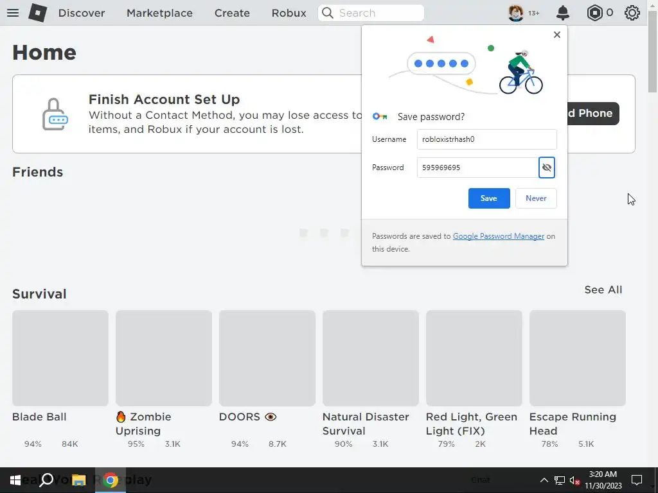Open the Zombie Uprising thumbnail
The height and width of the screenshot is (493, 658).
pyautogui.click(x=164, y=358)
